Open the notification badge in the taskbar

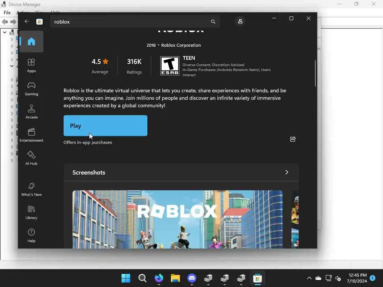click(x=373, y=278)
